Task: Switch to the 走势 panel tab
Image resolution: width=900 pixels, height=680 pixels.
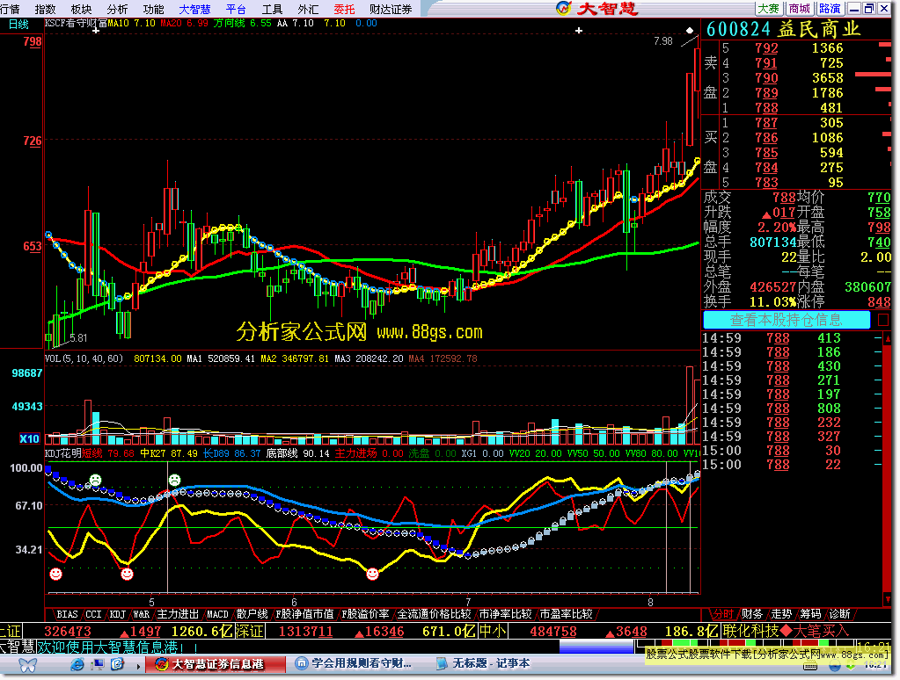Action: 781,614
